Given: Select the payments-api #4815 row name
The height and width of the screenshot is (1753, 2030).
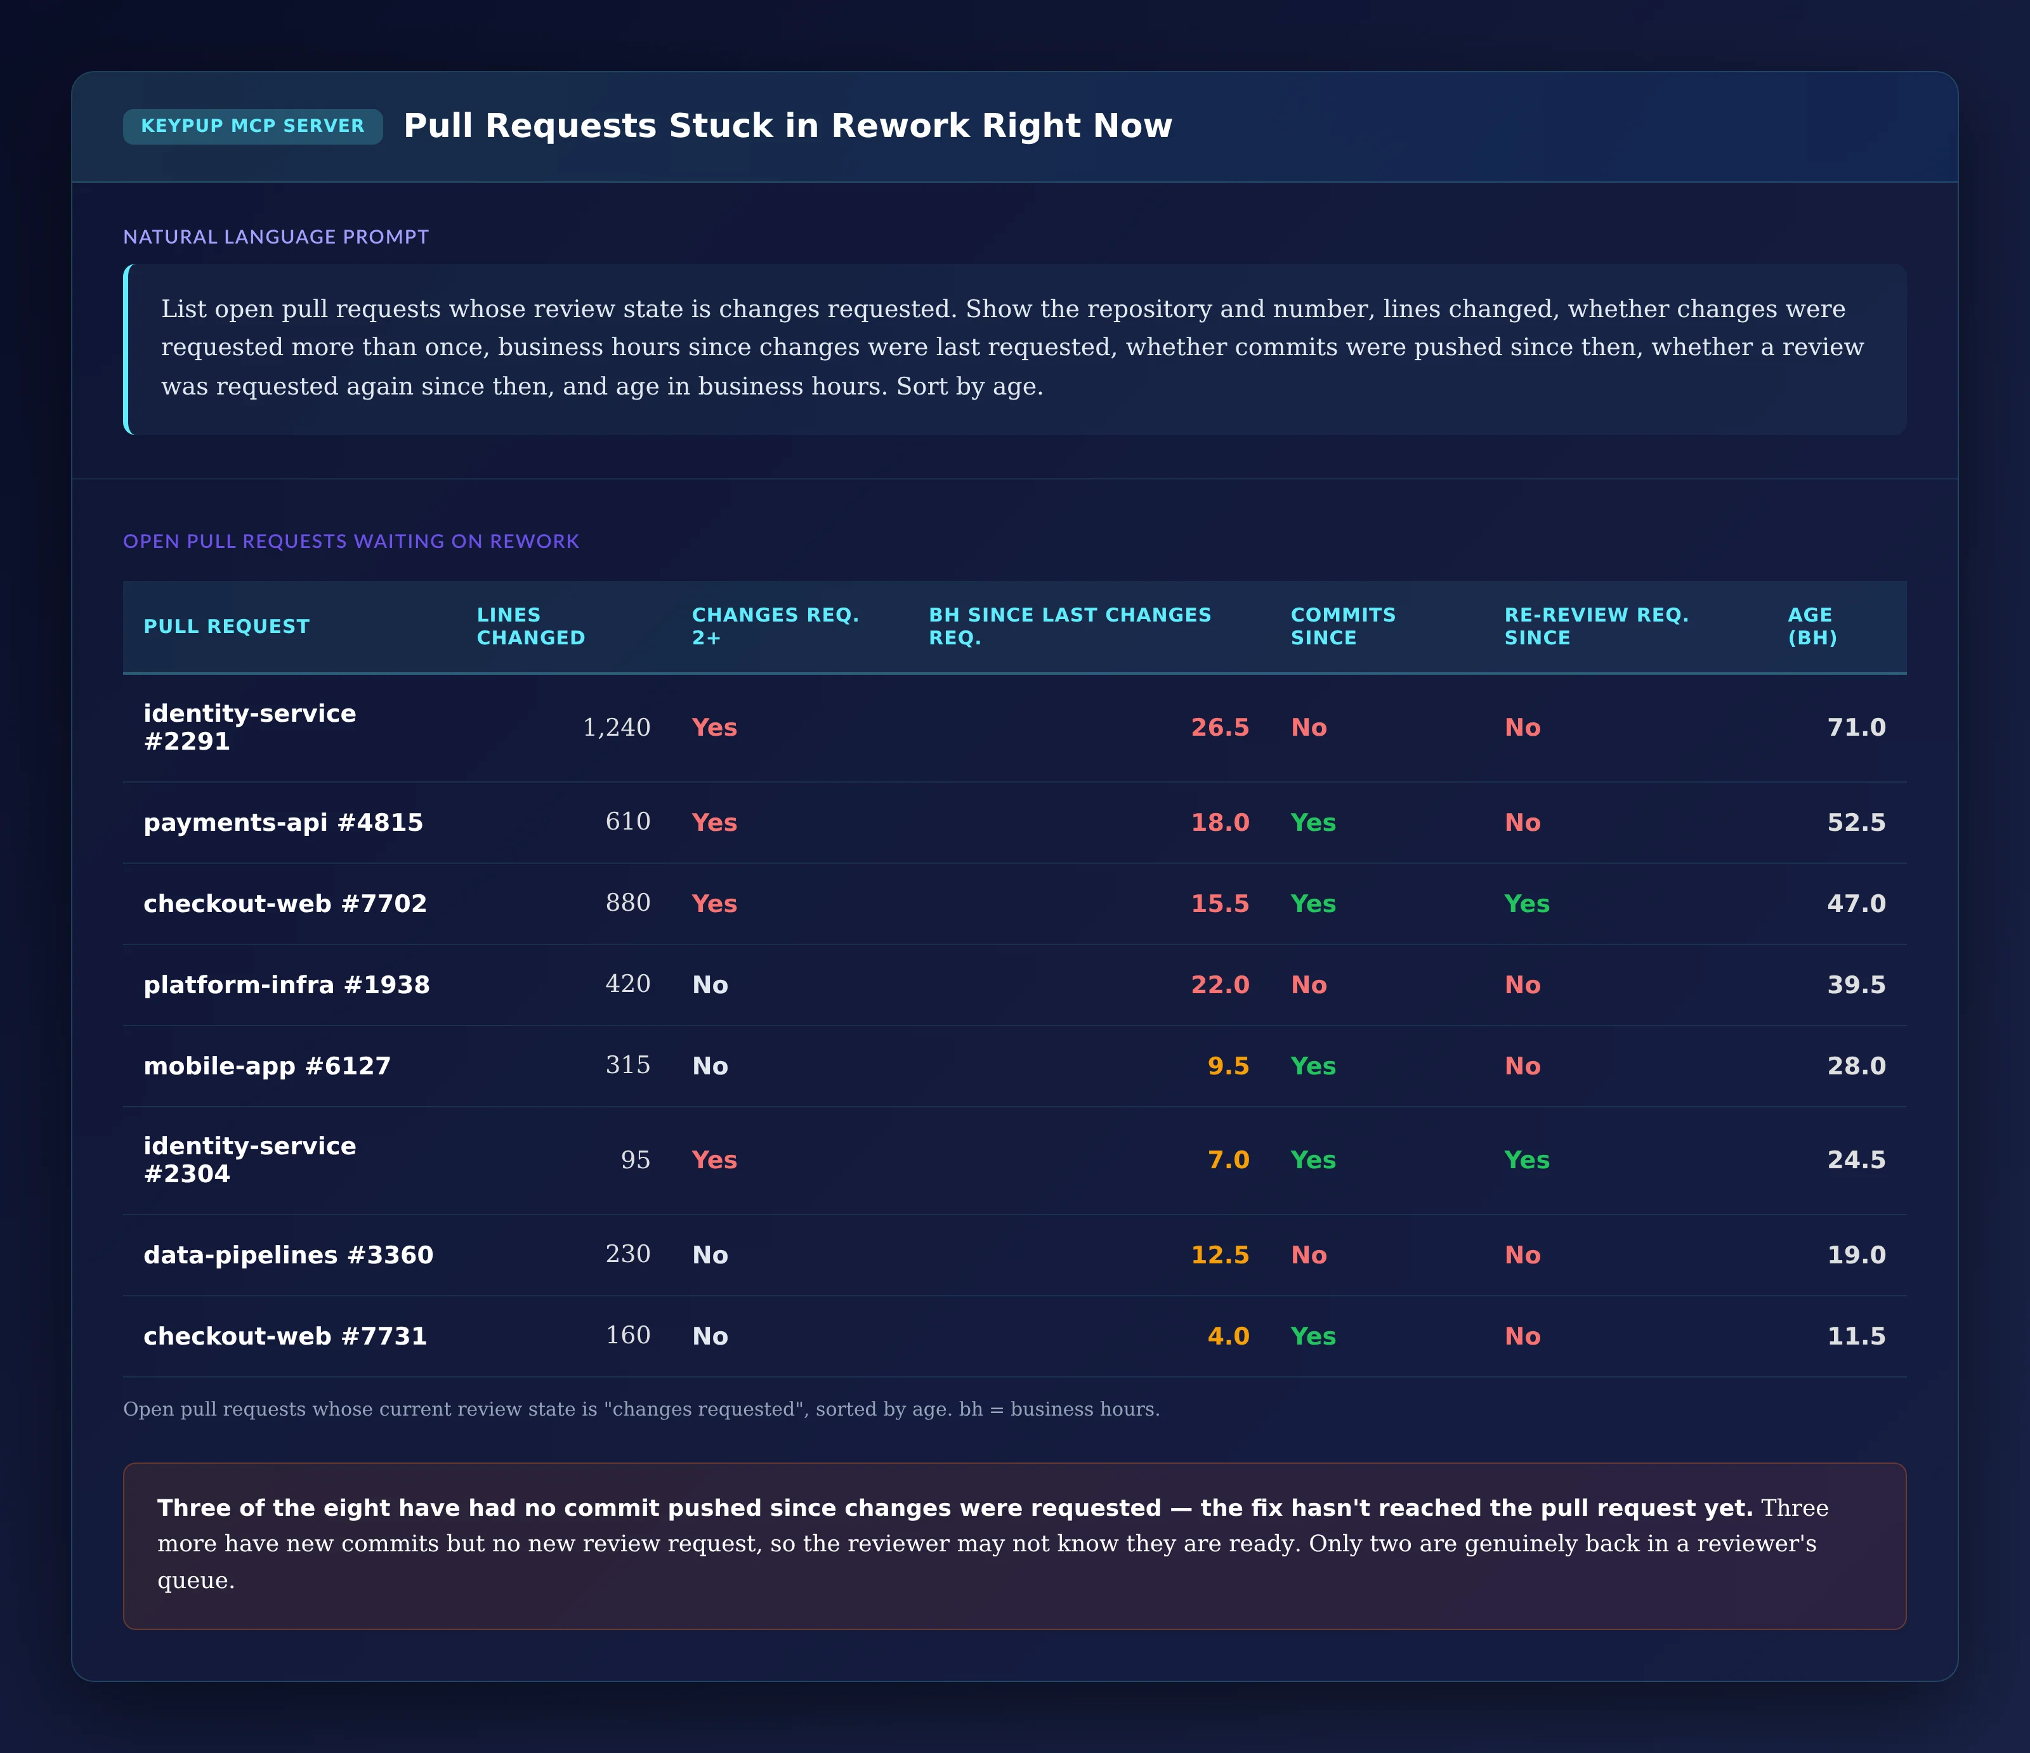Looking at the screenshot, I should pyautogui.click(x=283, y=823).
